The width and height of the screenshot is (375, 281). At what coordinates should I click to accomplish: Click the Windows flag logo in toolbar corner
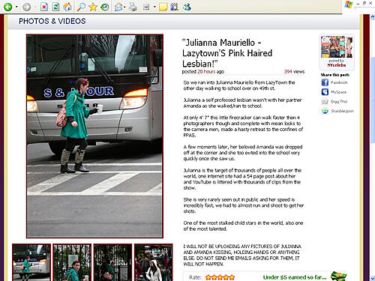[348, 4]
